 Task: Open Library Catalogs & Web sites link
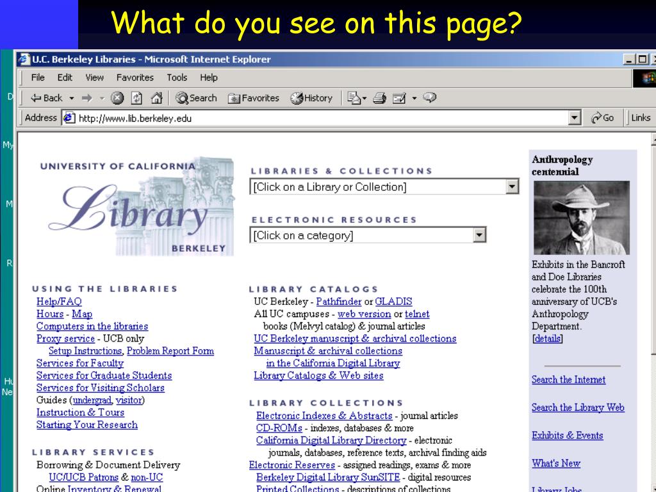[x=318, y=375]
